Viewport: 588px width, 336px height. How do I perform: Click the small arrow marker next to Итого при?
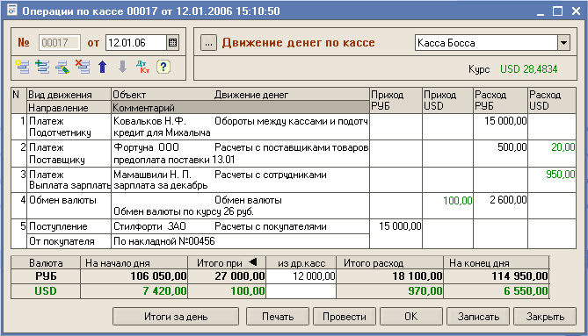click(253, 262)
